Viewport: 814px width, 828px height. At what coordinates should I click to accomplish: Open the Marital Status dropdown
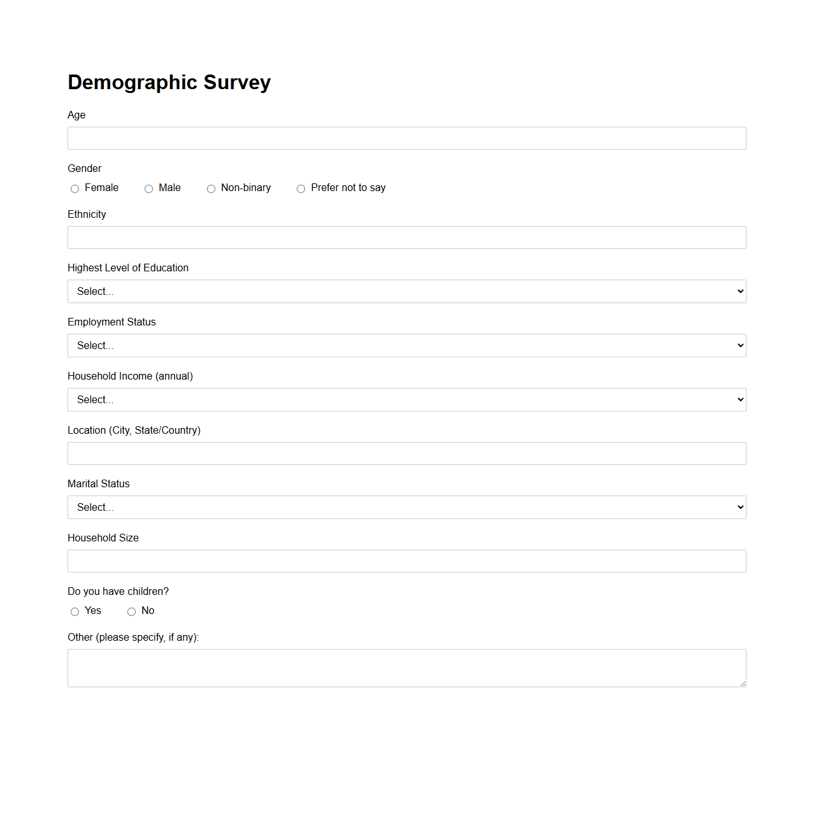406,507
